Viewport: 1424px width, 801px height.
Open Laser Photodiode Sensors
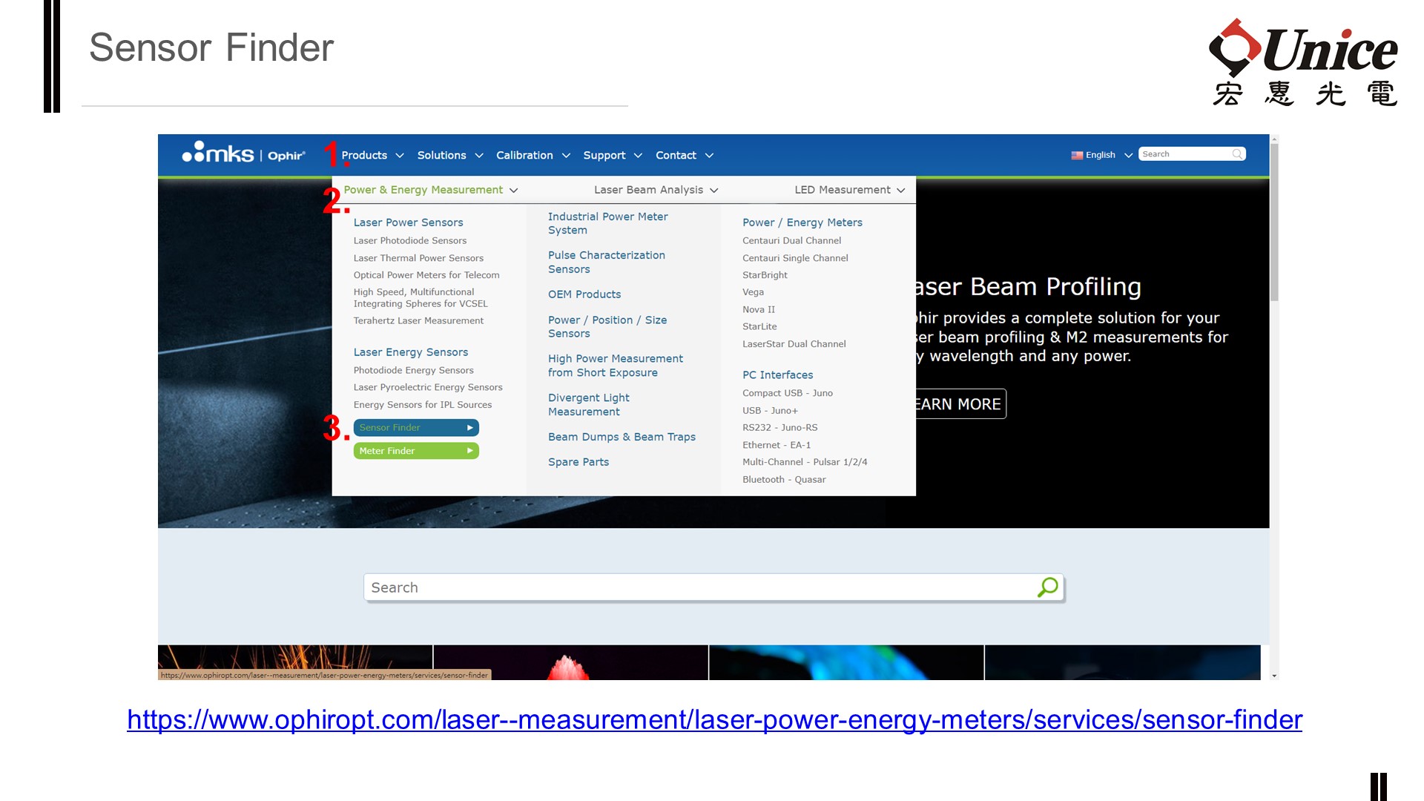point(409,240)
